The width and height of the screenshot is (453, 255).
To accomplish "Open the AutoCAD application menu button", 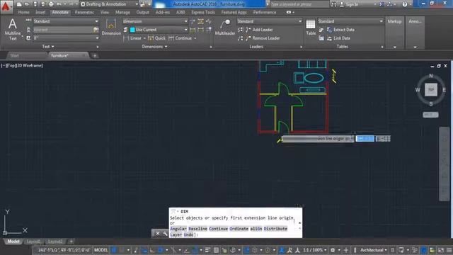I will click(6, 6).
